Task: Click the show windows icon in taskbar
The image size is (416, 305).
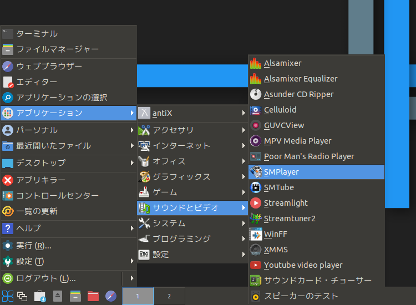Action: (22, 296)
